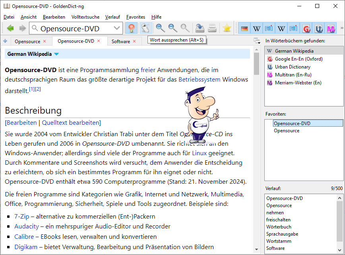Click the pronounce word toolbar icon
Screen dimensions: 345x255
point(146,28)
